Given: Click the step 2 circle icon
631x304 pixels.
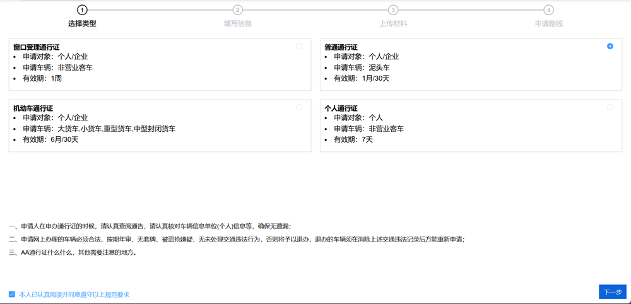Looking at the screenshot, I should click(237, 10).
